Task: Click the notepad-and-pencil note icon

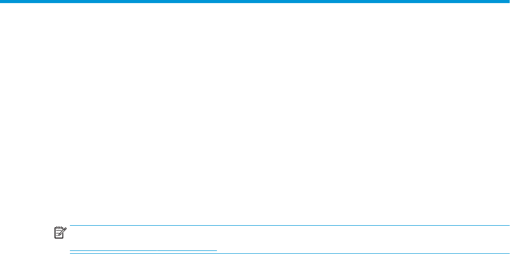Action: pos(61,233)
